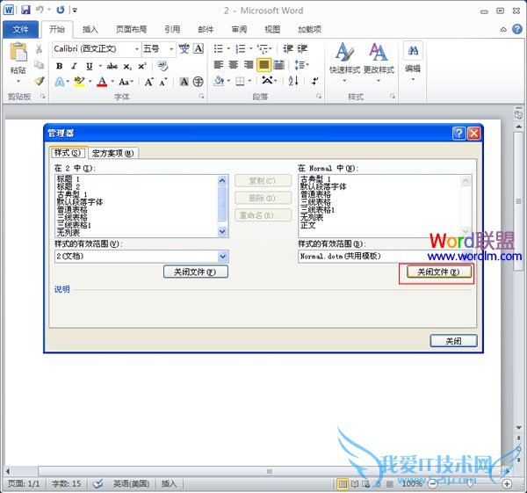Click the Sort A-Z icon

[x=293, y=81]
